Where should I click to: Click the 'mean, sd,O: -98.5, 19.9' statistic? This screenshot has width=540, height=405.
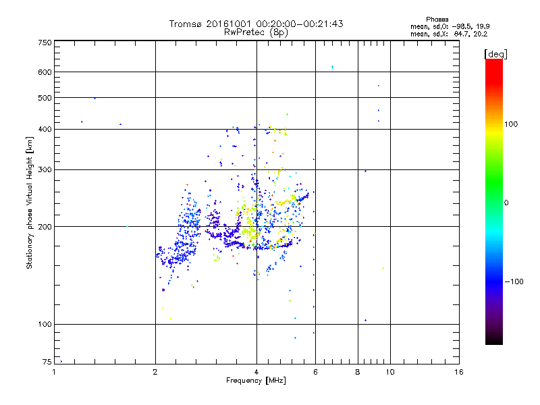point(450,26)
